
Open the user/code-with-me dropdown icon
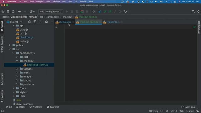pyautogui.click(x=32, y=12)
